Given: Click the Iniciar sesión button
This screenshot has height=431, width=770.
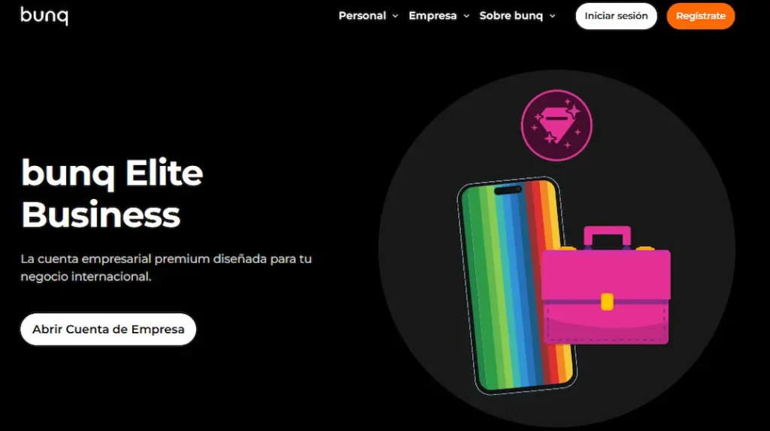Looking at the screenshot, I should (617, 16).
